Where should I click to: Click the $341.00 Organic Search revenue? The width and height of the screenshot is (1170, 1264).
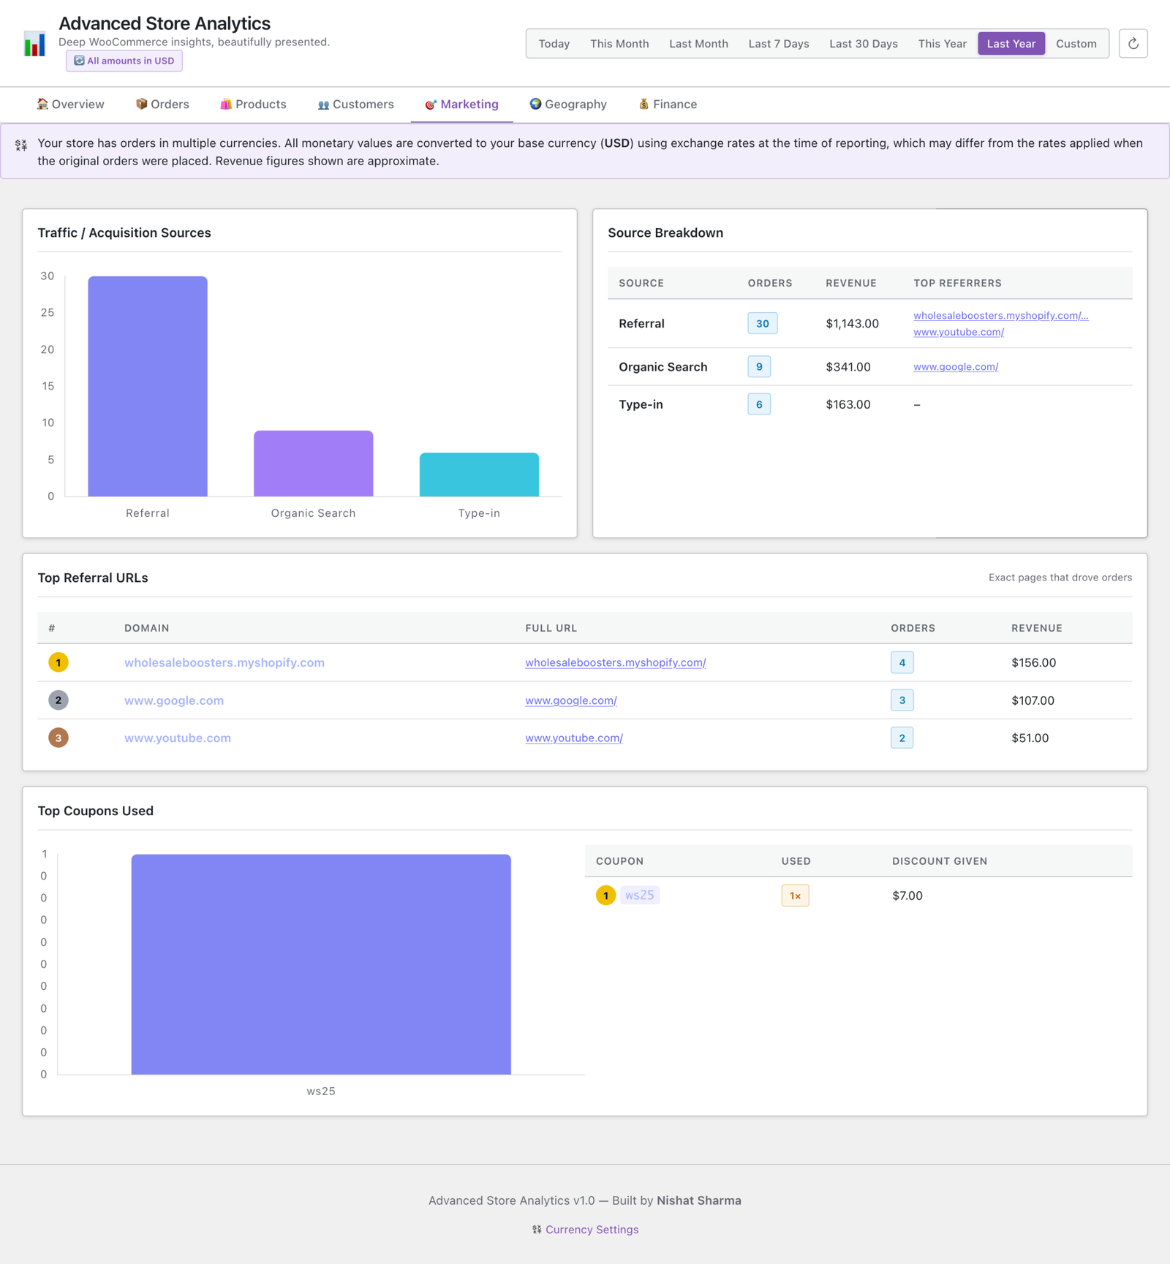[x=848, y=366]
